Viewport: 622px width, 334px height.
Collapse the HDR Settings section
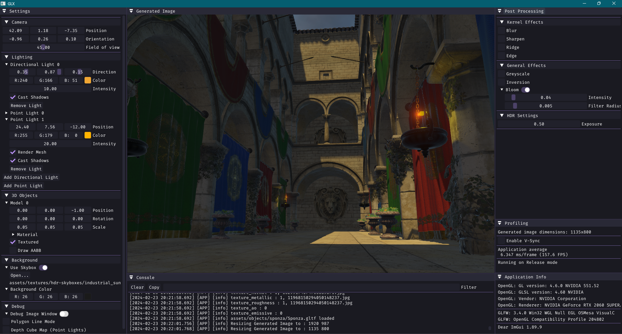click(x=502, y=115)
